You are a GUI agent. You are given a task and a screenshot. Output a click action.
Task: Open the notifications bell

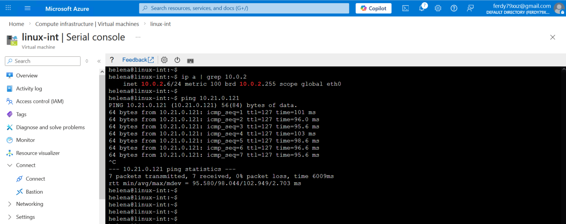pos(422,8)
